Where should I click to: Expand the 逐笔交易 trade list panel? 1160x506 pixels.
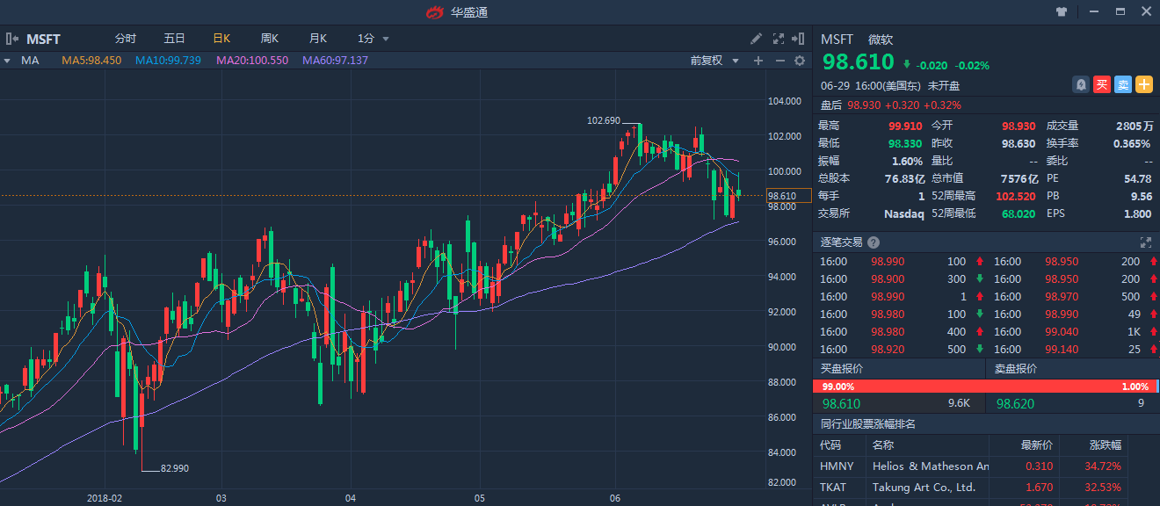[1145, 242]
